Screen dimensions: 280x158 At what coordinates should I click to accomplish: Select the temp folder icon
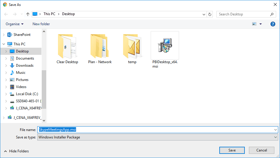132,46
